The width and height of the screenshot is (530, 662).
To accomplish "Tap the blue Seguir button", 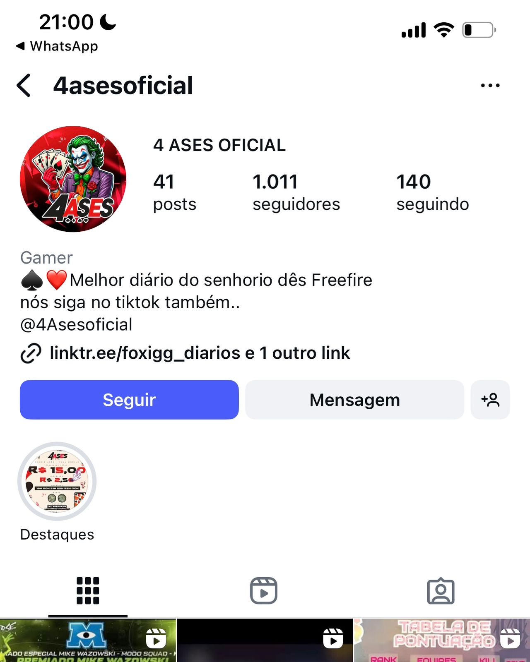I will (129, 400).
